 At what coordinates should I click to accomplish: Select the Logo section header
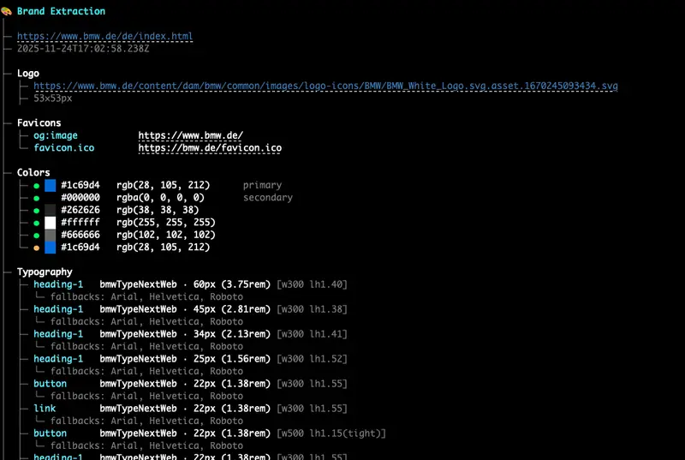tap(27, 74)
